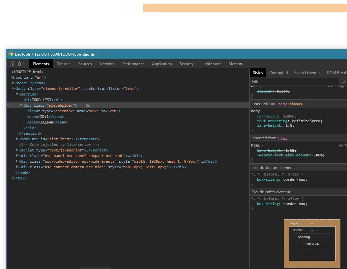Viewport: 347px width, 269px height.
Task: Switch to the Computed sidebar tab
Action: pos(278,73)
